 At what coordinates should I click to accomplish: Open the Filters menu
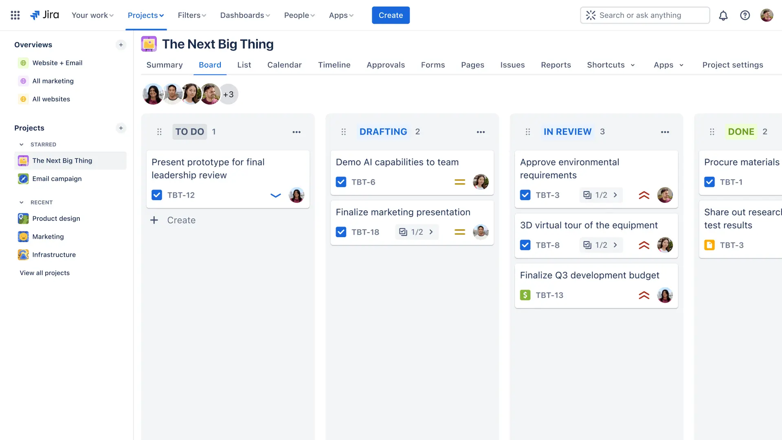click(192, 15)
